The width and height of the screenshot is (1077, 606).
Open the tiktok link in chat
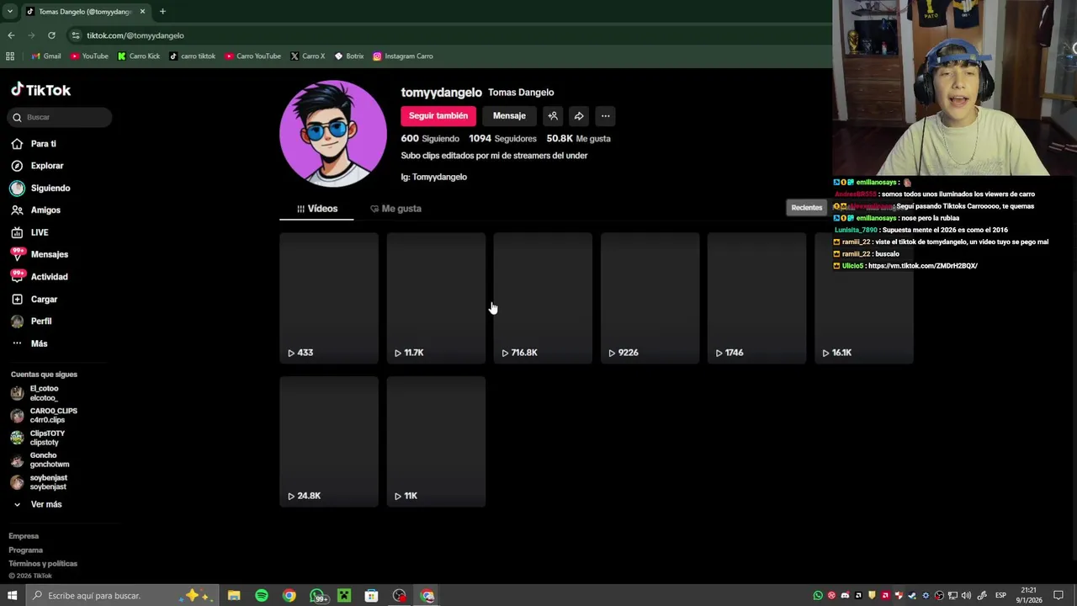click(x=922, y=266)
